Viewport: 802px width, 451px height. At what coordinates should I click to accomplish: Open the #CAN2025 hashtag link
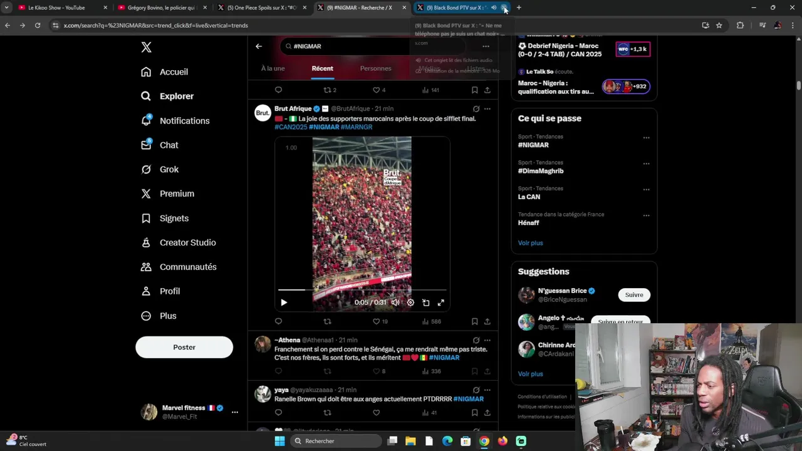point(291,127)
